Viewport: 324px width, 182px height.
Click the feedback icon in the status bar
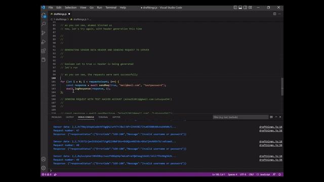(x=274, y=174)
